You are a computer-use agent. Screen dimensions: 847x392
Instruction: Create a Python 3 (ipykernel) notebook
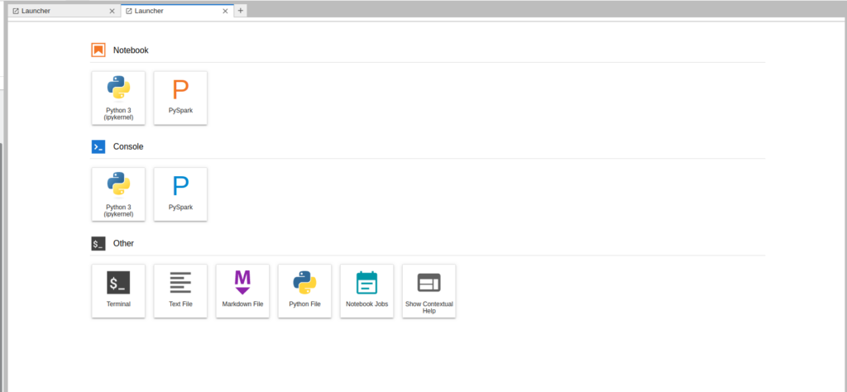click(118, 98)
